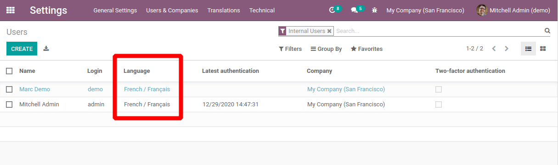Open My Company (San Francisco) switcher
Screen dimensions: 558x165
click(x=425, y=10)
